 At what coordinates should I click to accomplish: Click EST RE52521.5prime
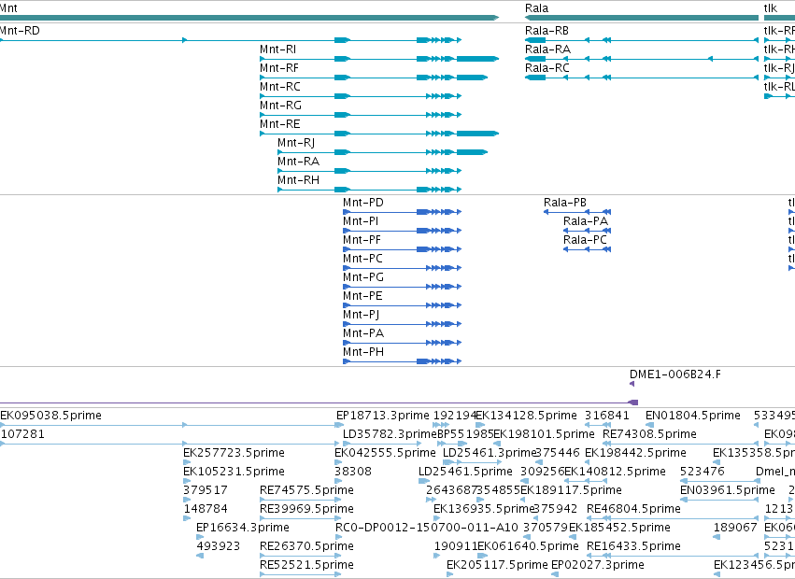pyautogui.click(x=306, y=565)
